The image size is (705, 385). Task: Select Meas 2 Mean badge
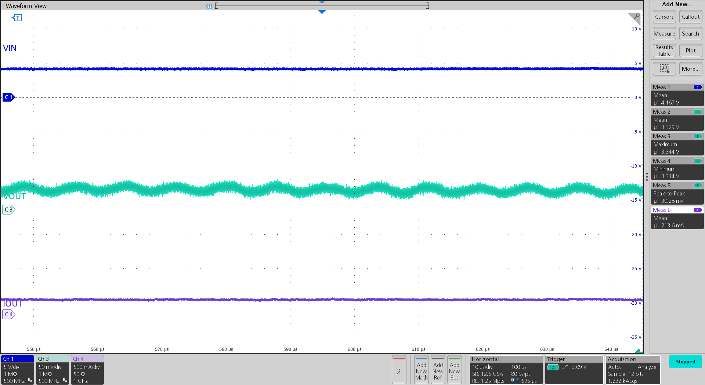click(677, 120)
